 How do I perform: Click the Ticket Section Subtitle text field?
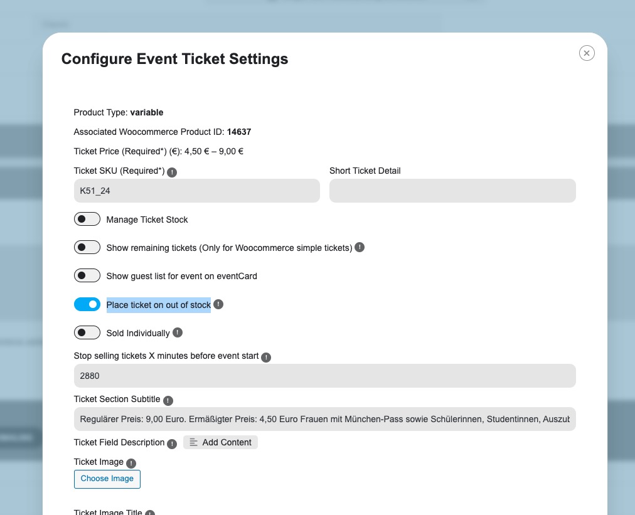tap(325, 419)
